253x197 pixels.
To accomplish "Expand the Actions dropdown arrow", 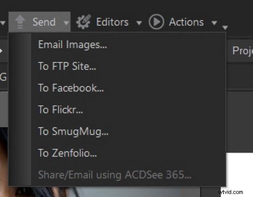I will pyautogui.click(x=214, y=23).
